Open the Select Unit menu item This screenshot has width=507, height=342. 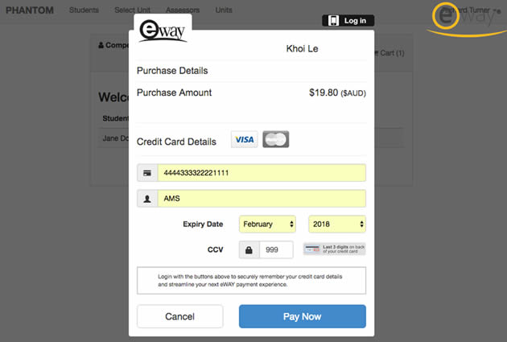(135, 10)
